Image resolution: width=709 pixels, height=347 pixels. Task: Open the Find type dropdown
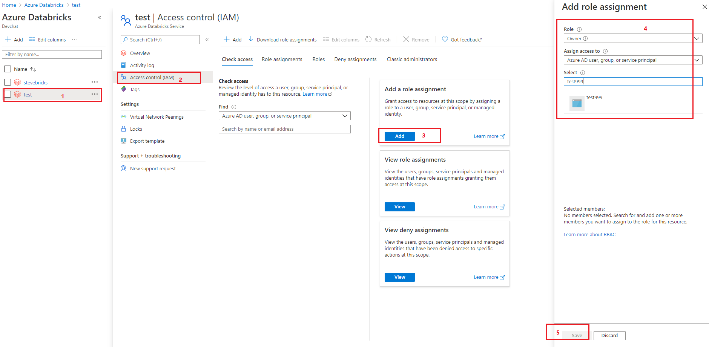[285, 116]
